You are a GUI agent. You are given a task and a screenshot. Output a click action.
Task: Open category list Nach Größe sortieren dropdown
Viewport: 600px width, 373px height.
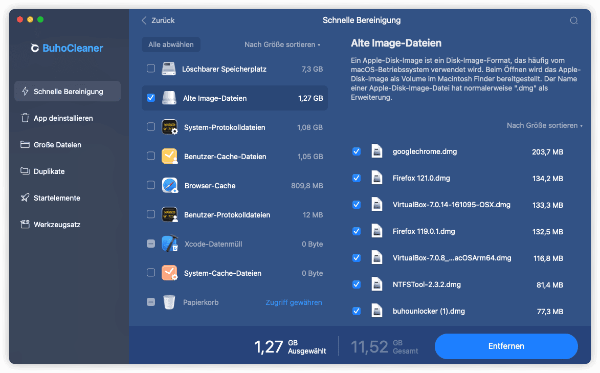pyautogui.click(x=282, y=45)
